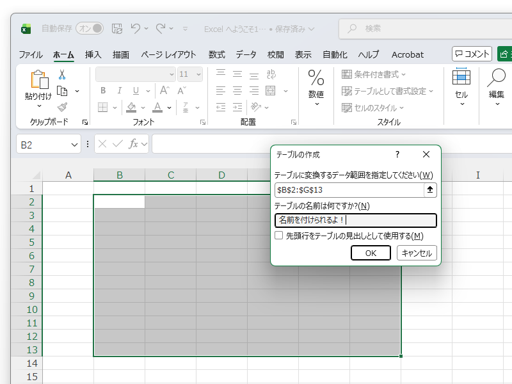Switch to the Formulas tab
The height and width of the screenshot is (384, 512).
coord(217,54)
